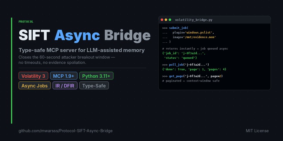Click the 'job_id': 'j-8f3a2d...' output line
Viewport: 283px width, 141px height.
tap(184, 53)
